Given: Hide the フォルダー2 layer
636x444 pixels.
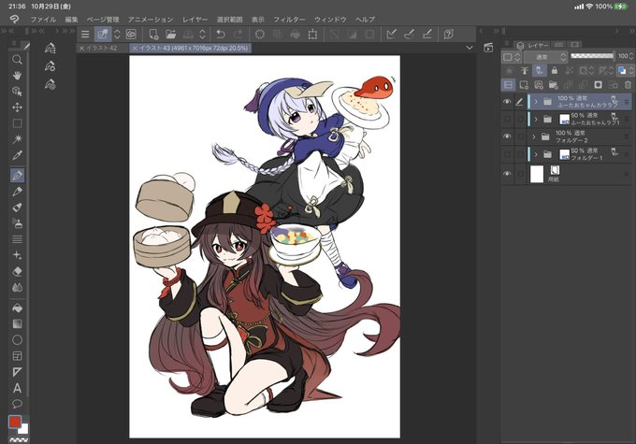Looking at the screenshot, I should click(x=507, y=136).
